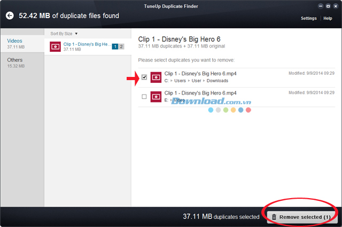
Task: Open the Help link
Action: 328,18
